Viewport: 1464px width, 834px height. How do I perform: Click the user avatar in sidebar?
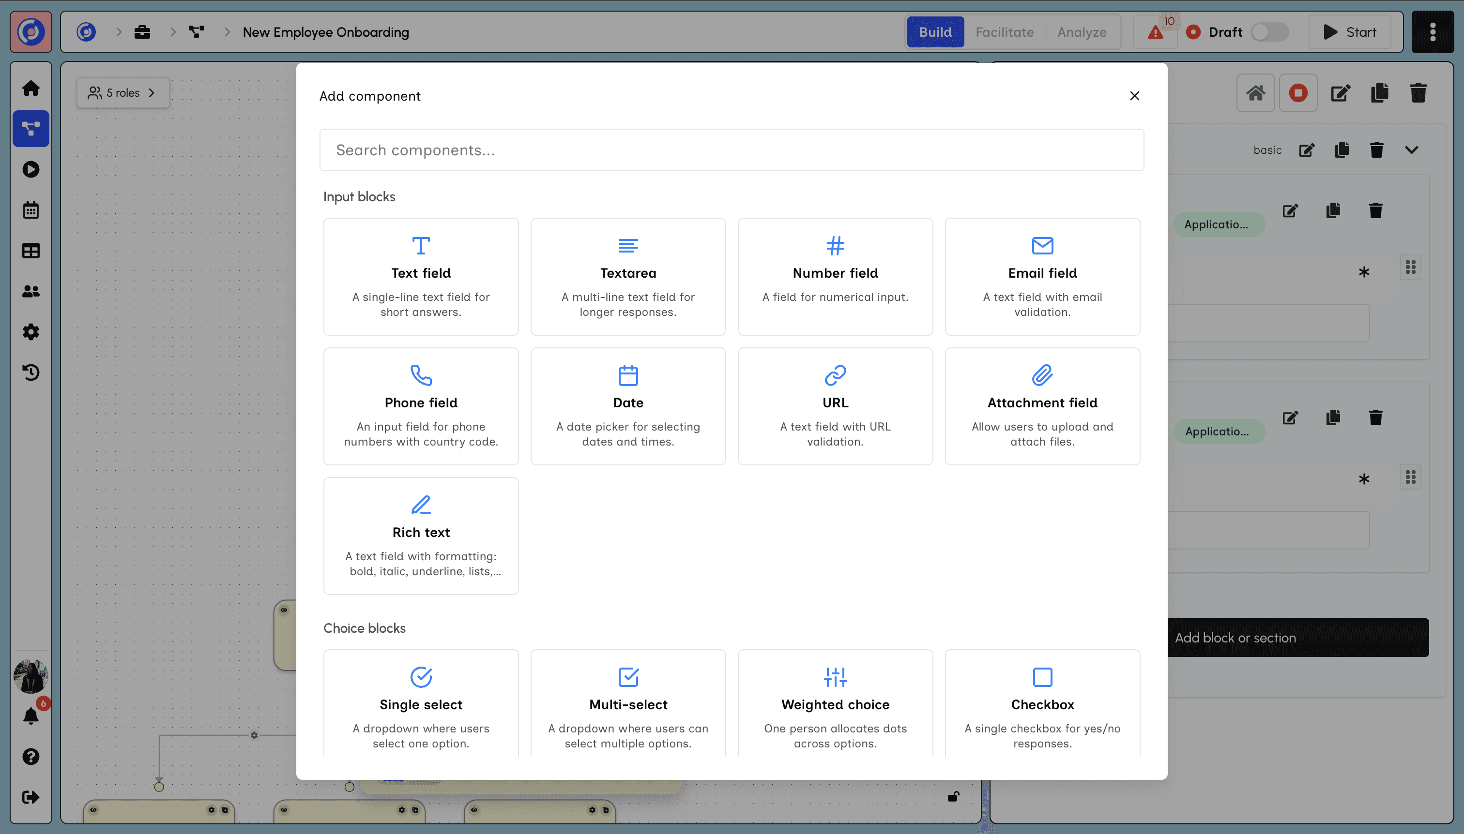click(31, 676)
